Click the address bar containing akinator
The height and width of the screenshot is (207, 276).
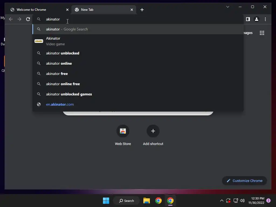click(138, 19)
